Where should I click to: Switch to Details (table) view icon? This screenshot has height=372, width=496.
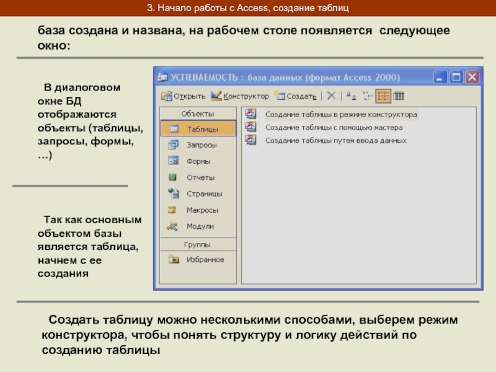coord(399,96)
